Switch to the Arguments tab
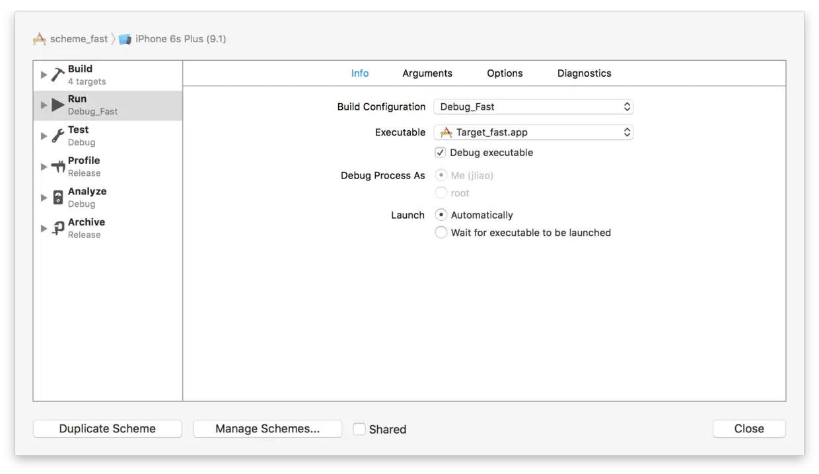819x474 pixels. click(x=427, y=73)
